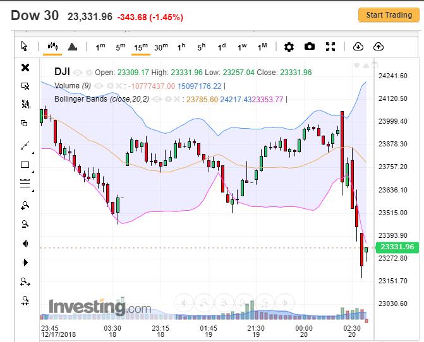
Task: Open chart settings gear icon
Action: click(x=289, y=47)
